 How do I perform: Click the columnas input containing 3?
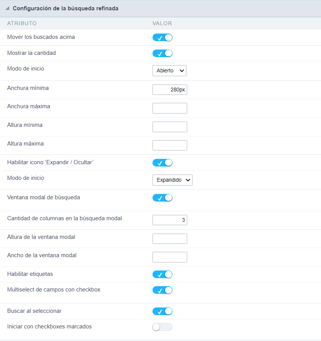click(170, 220)
